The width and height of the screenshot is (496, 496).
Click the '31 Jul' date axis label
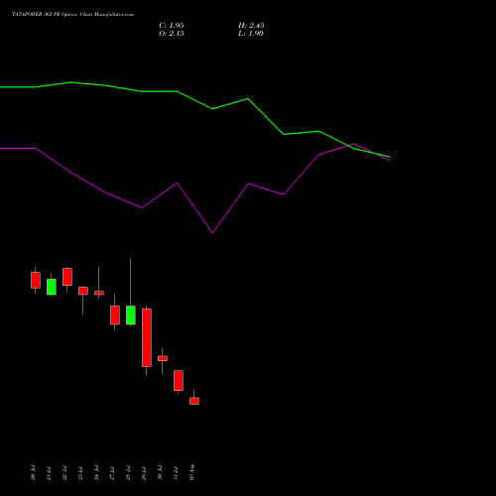pos(176,473)
